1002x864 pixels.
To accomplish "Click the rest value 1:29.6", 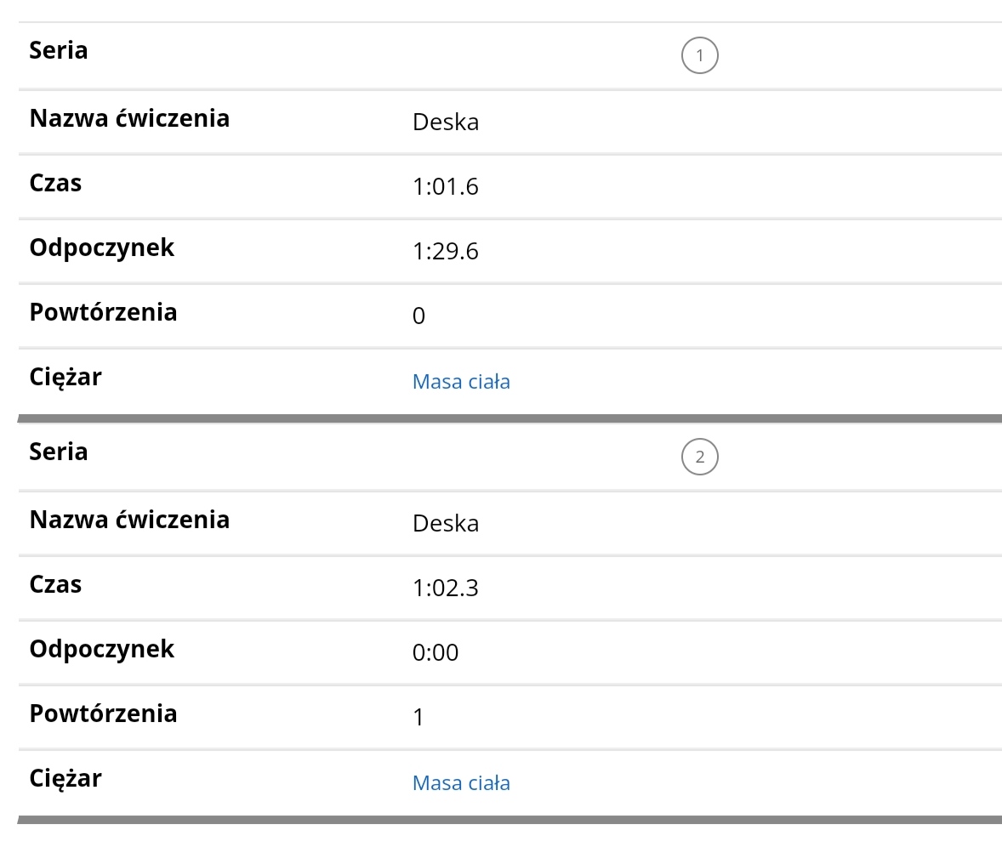I will (x=446, y=252).
